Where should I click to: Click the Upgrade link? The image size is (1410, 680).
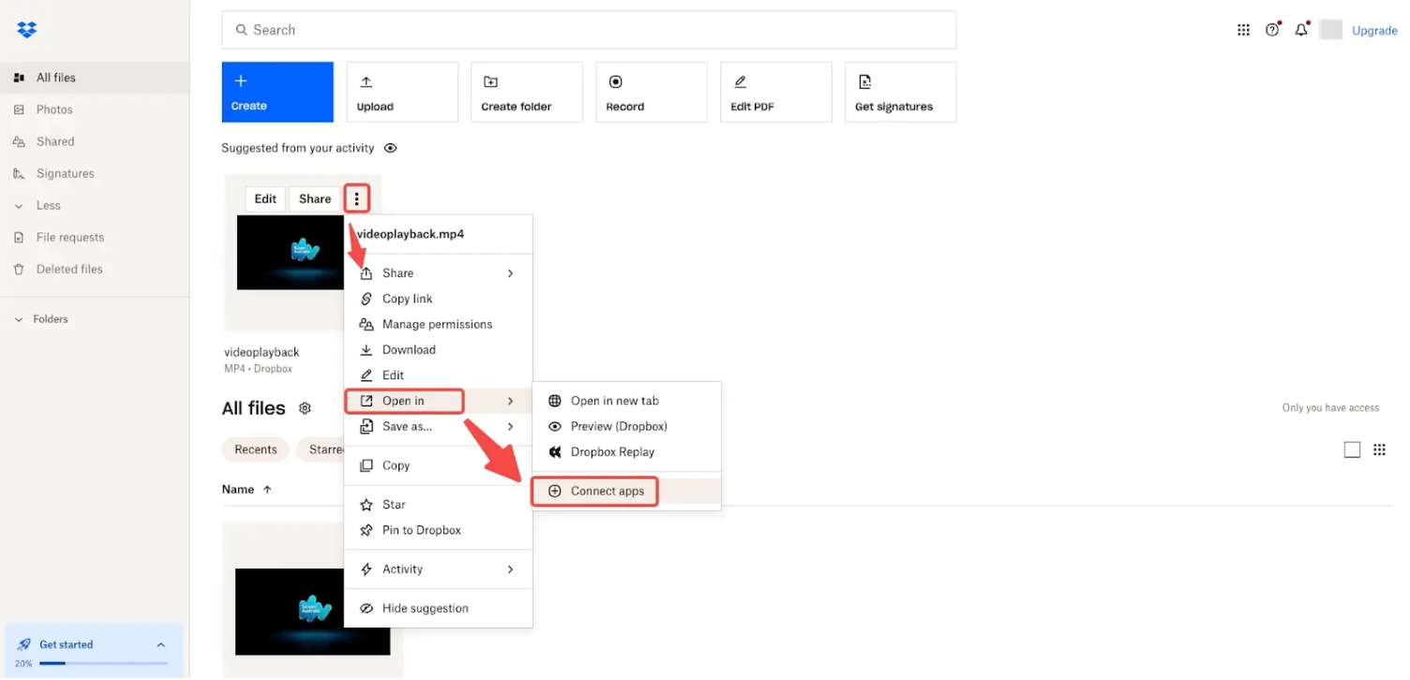point(1373,29)
